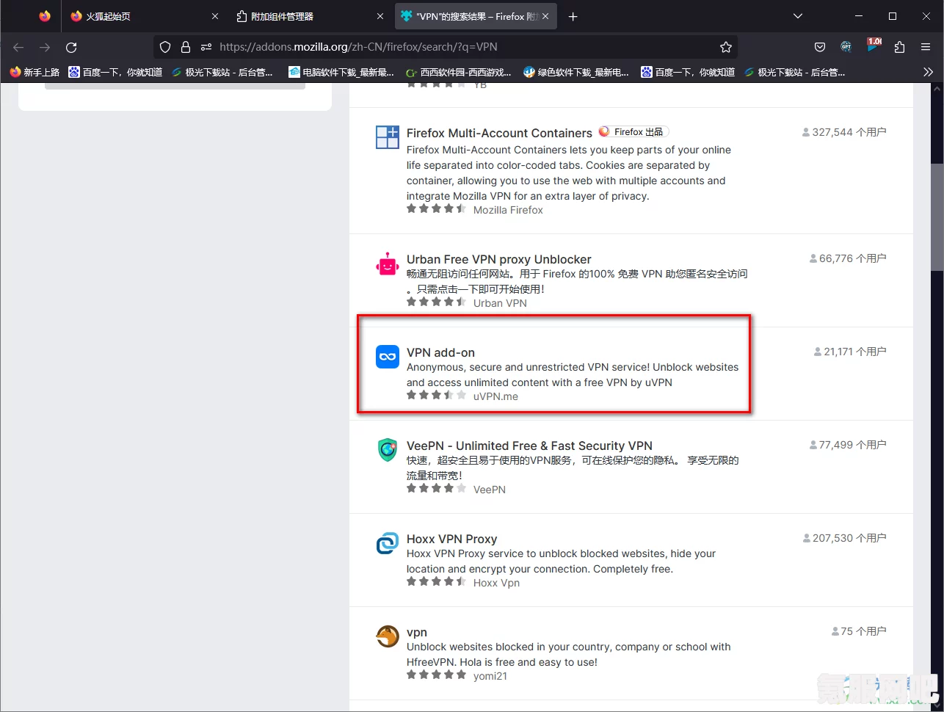Click 207,530 个用户 count
The width and height of the screenshot is (944, 712).
(x=844, y=538)
